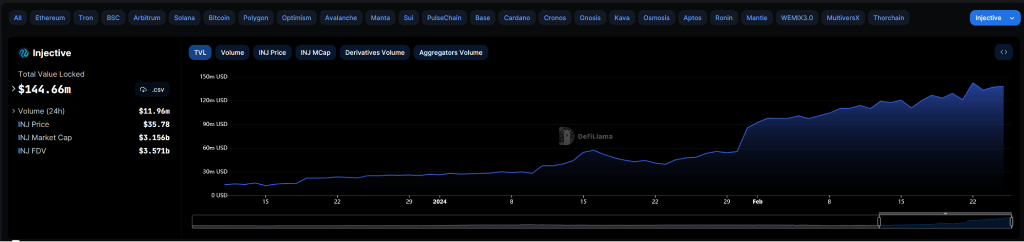Expand the Total Value Locked breakdown

point(14,89)
